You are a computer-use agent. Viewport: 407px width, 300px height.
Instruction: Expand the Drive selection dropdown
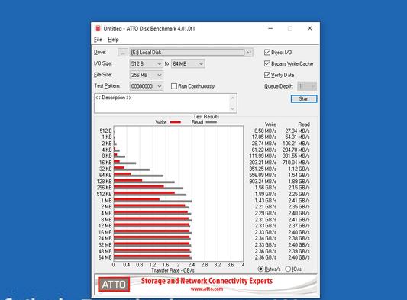(249, 53)
